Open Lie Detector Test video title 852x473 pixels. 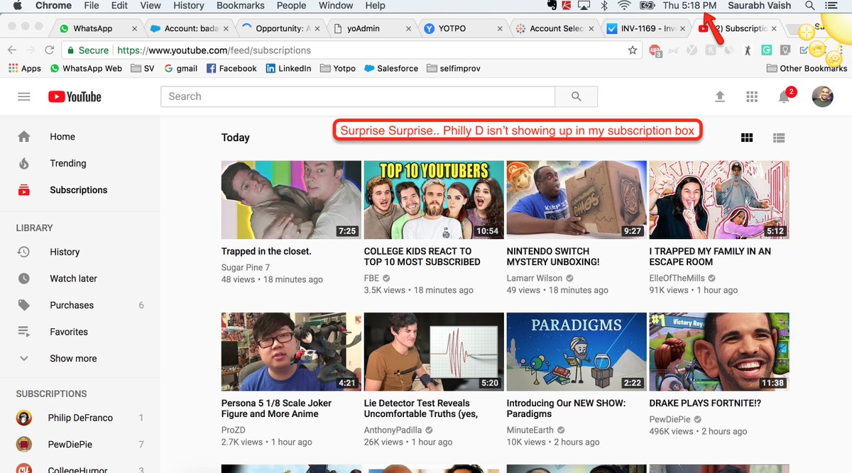pos(421,408)
